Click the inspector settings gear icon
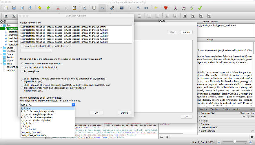 [252, 137]
